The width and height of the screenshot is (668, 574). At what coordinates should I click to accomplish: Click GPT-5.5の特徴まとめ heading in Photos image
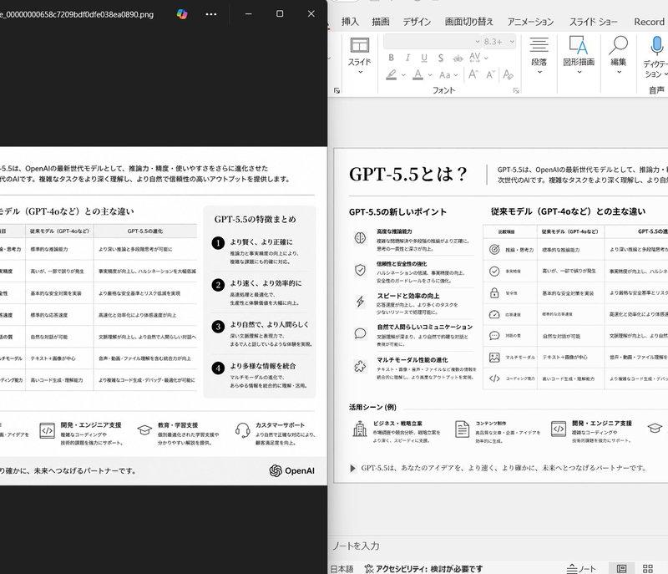(x=255, y=220)
